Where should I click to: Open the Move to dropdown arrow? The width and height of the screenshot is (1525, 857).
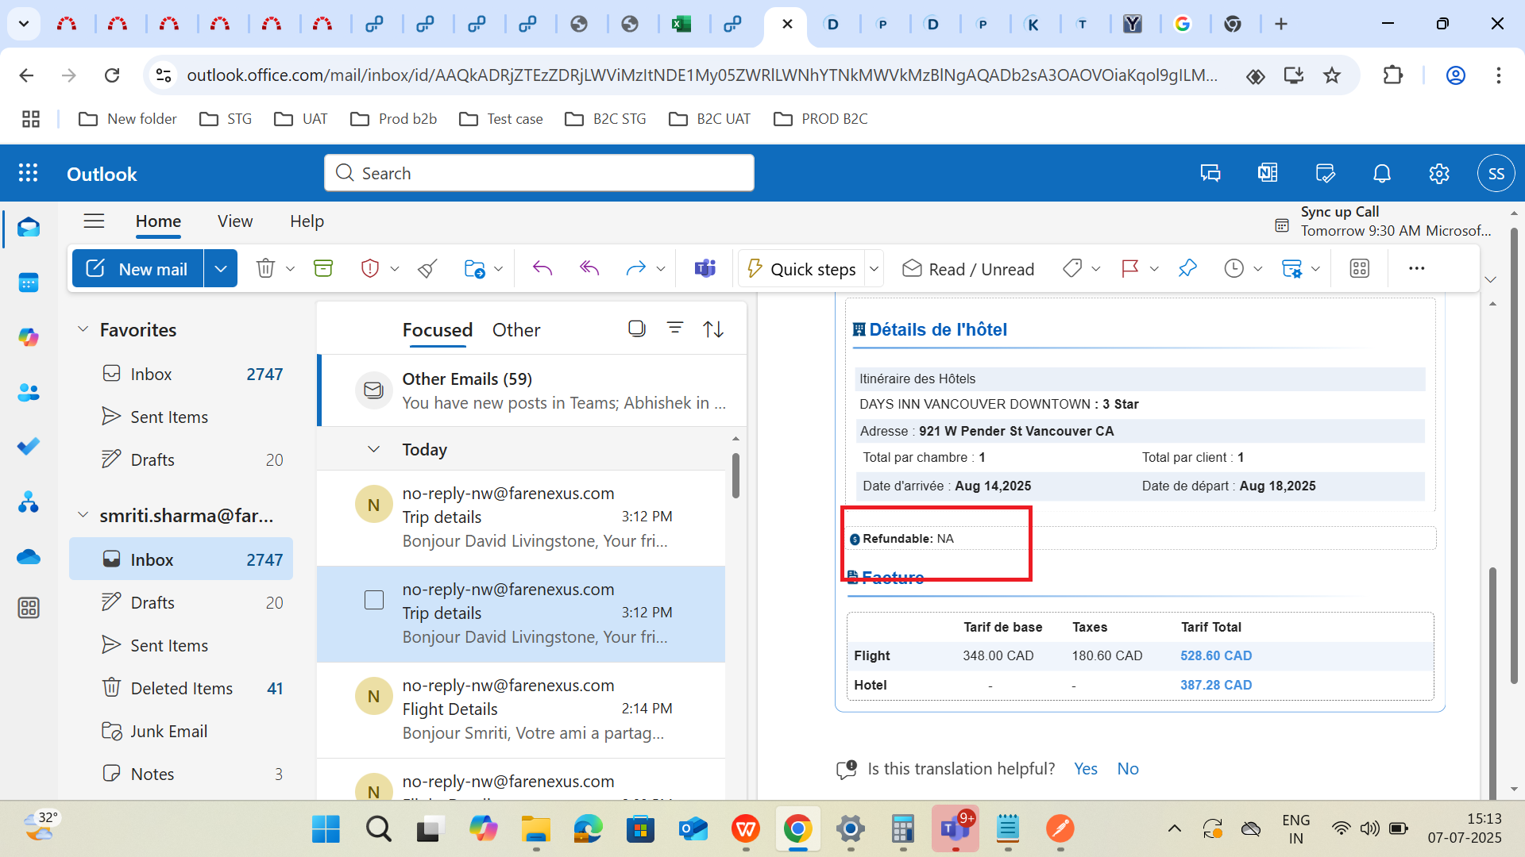[x=498, y=269]
